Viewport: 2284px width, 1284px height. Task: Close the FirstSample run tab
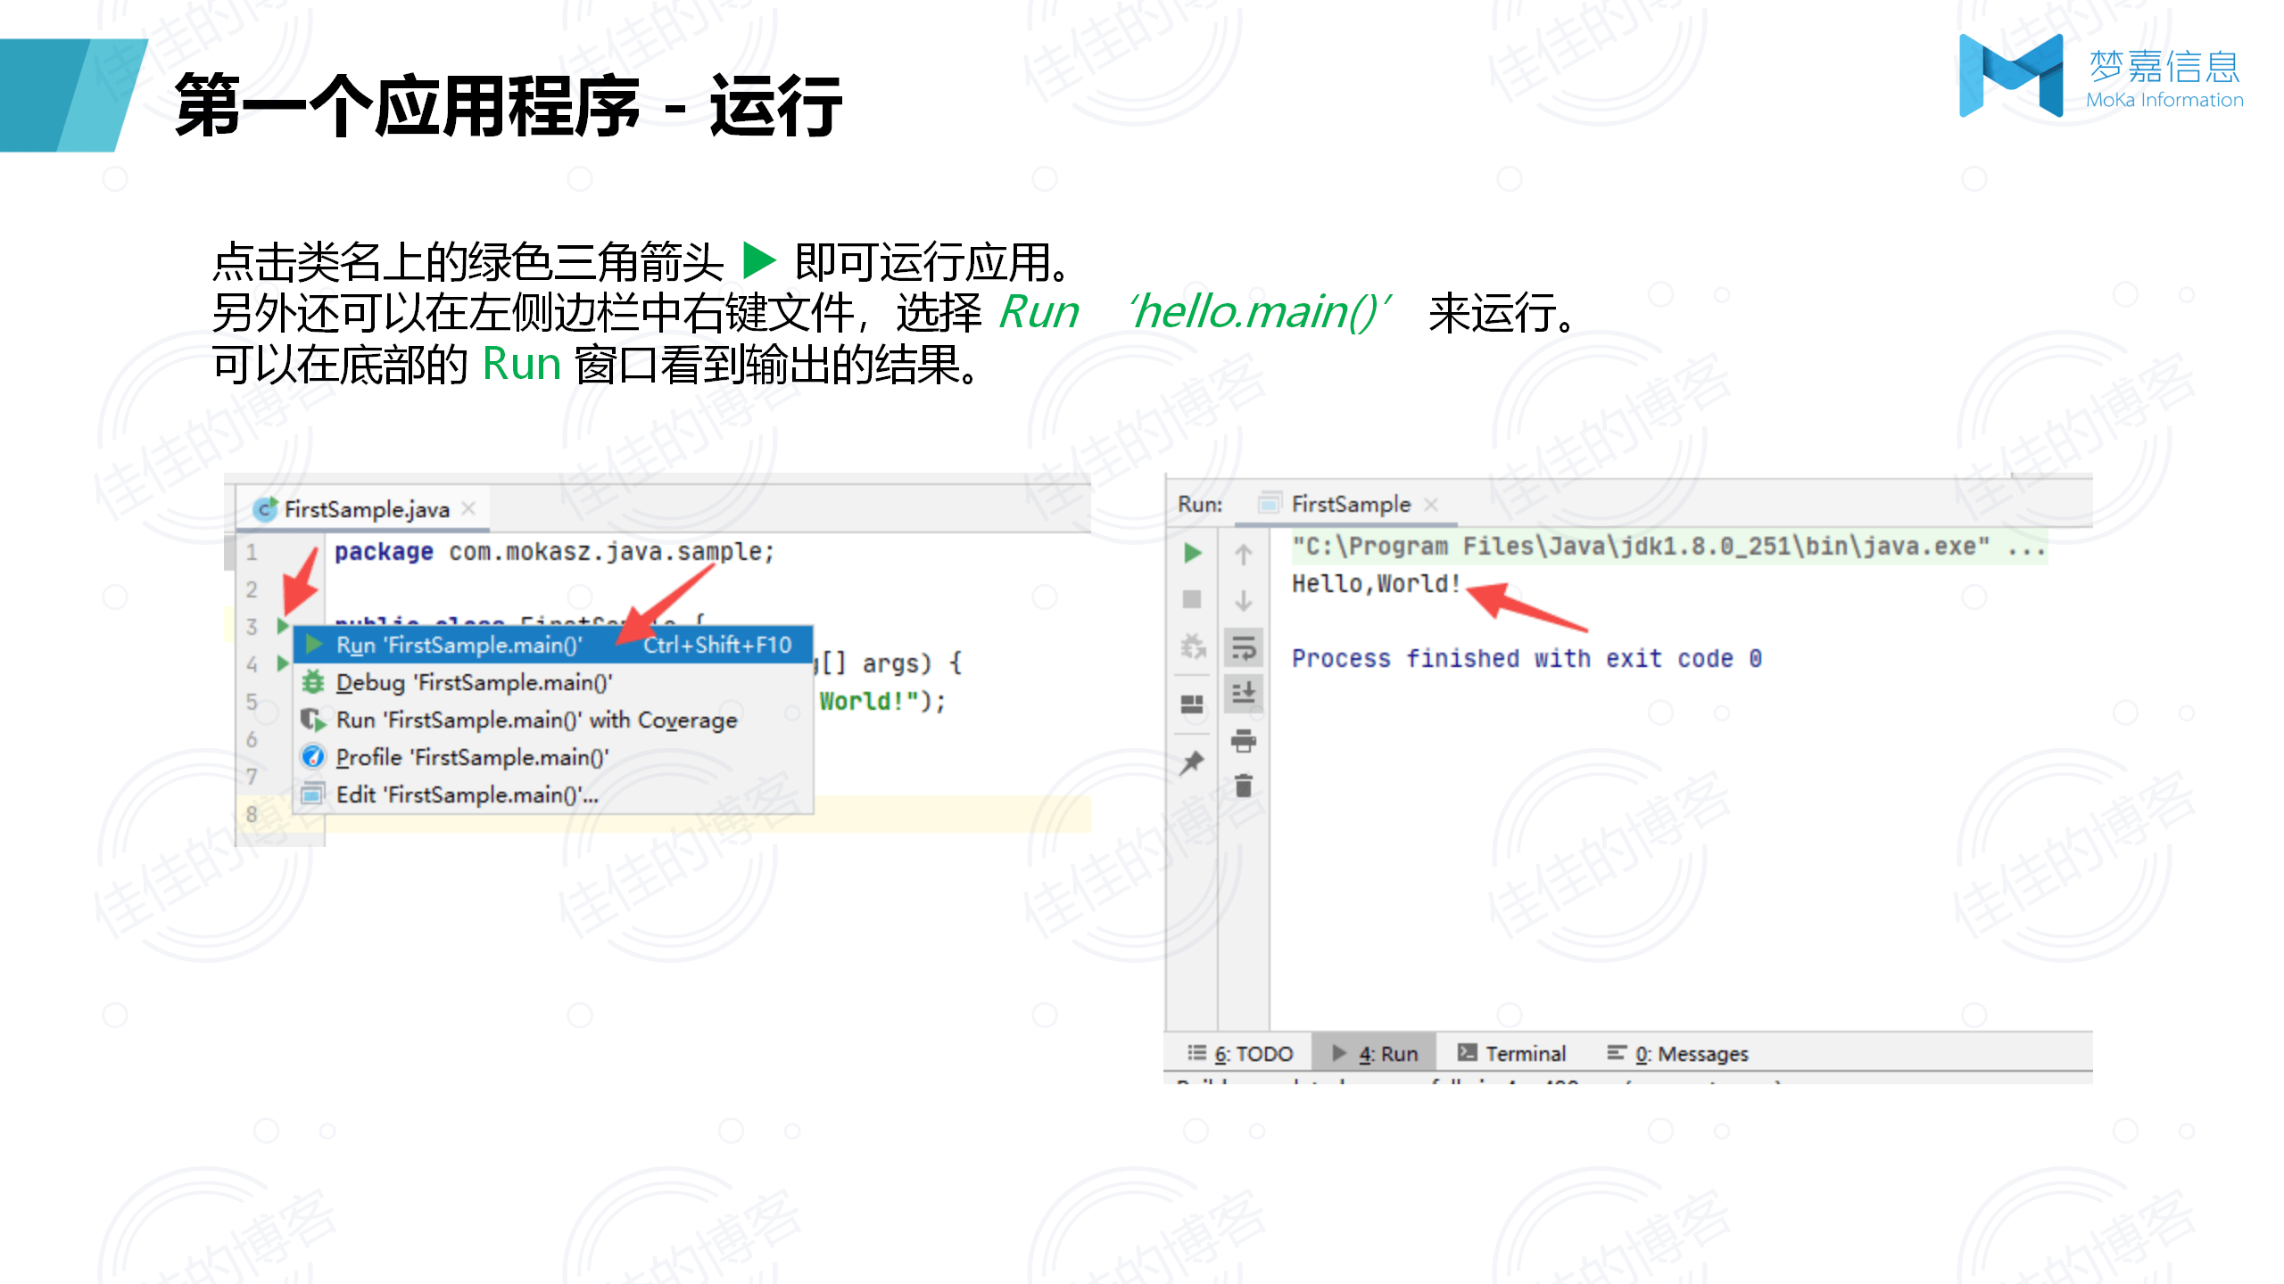[1431, 504]
